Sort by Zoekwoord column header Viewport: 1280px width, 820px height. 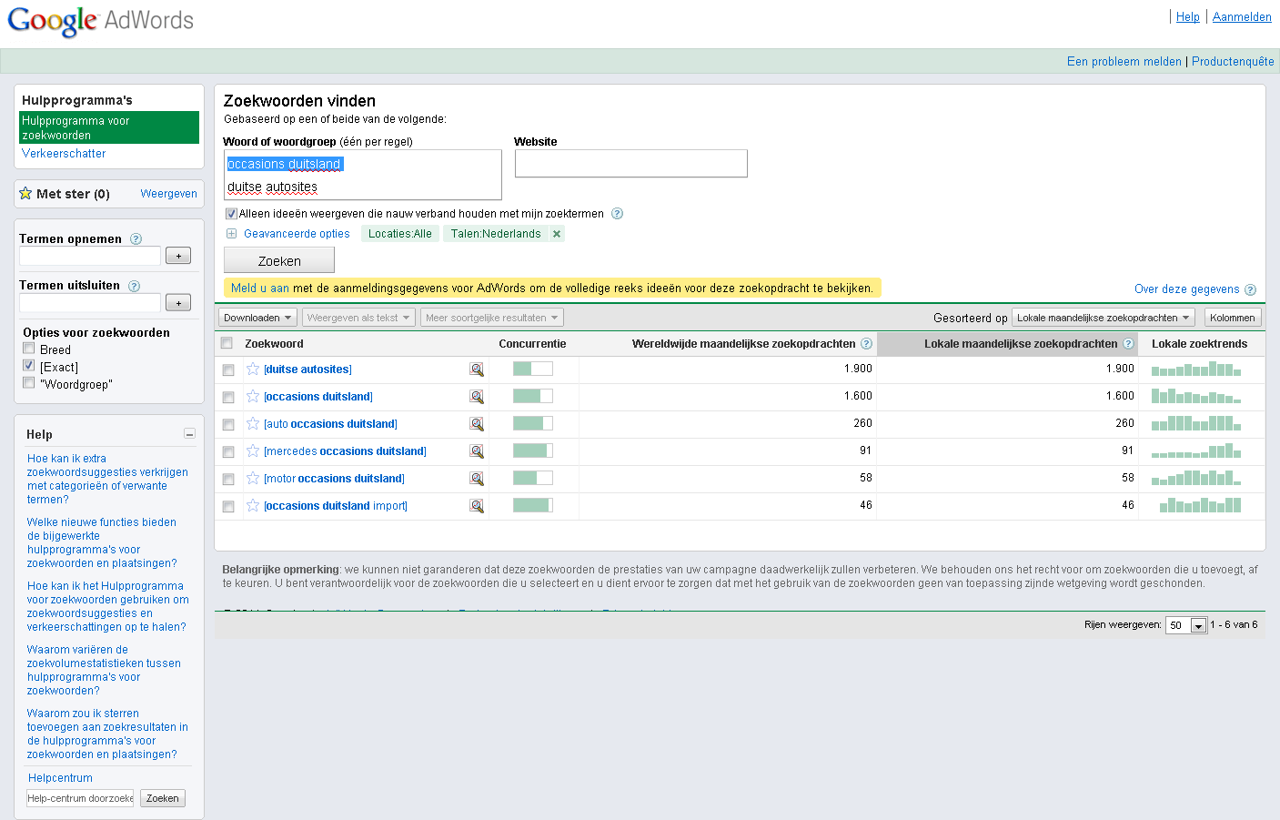[274, 344]
